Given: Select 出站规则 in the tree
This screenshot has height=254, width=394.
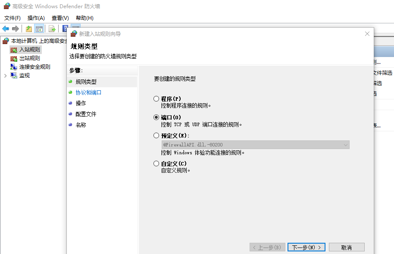Looking at the screenshot, I should (30, 58).
